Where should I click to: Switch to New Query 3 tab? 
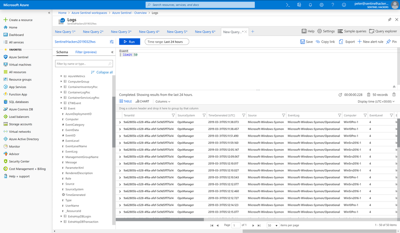click(x=121, y=32)
